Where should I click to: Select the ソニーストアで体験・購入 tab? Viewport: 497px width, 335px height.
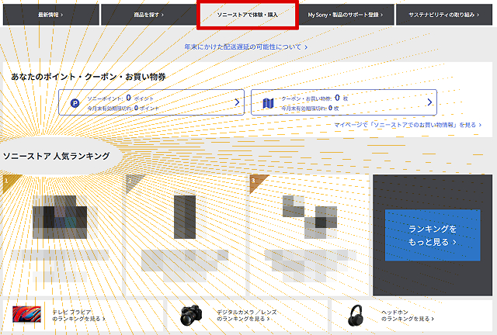coord(248,15)
